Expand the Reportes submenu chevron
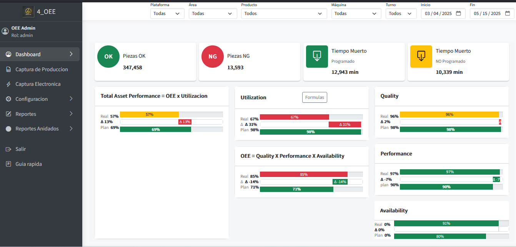This screenshot has width=516, height=247. click(x=71, y=114)
